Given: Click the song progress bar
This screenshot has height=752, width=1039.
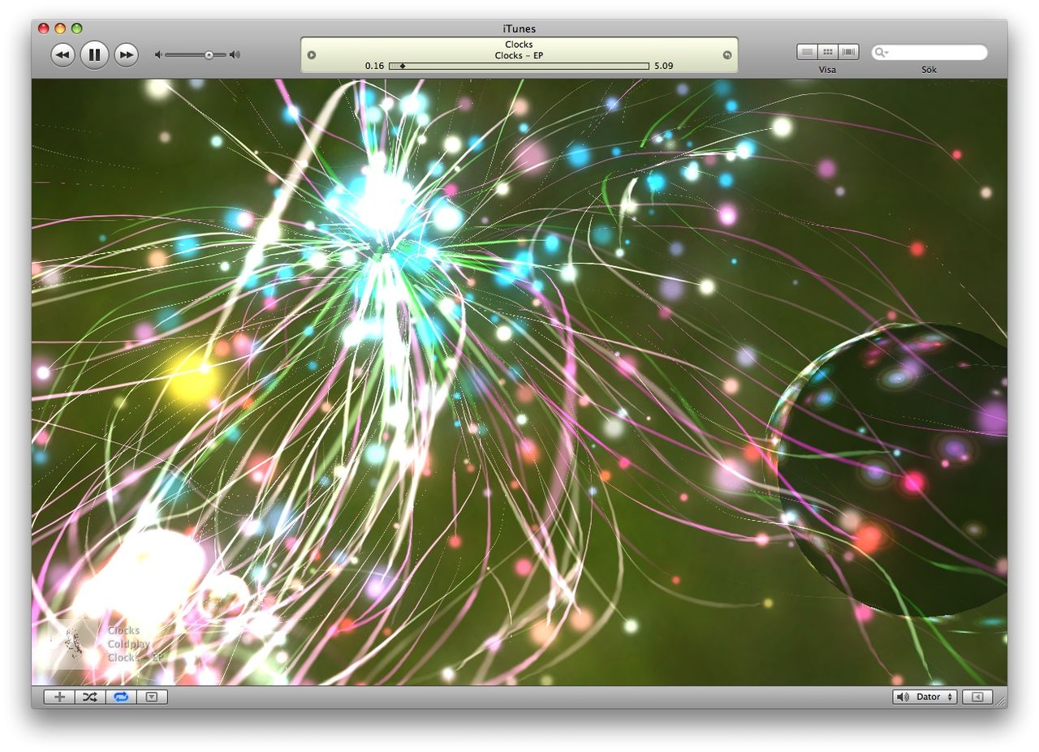Looking at the screenshot, I should click(519, 67).
